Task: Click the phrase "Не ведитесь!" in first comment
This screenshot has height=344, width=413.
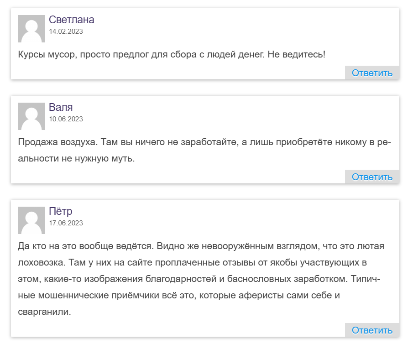Action: point(297,55)
